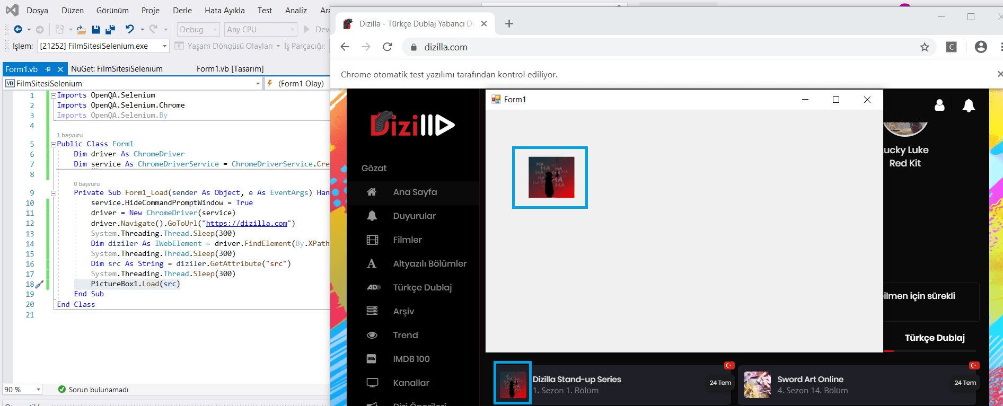Reload the dizilla.com page
This screenshot has width=1003, height=406.
tap(388, 47)
